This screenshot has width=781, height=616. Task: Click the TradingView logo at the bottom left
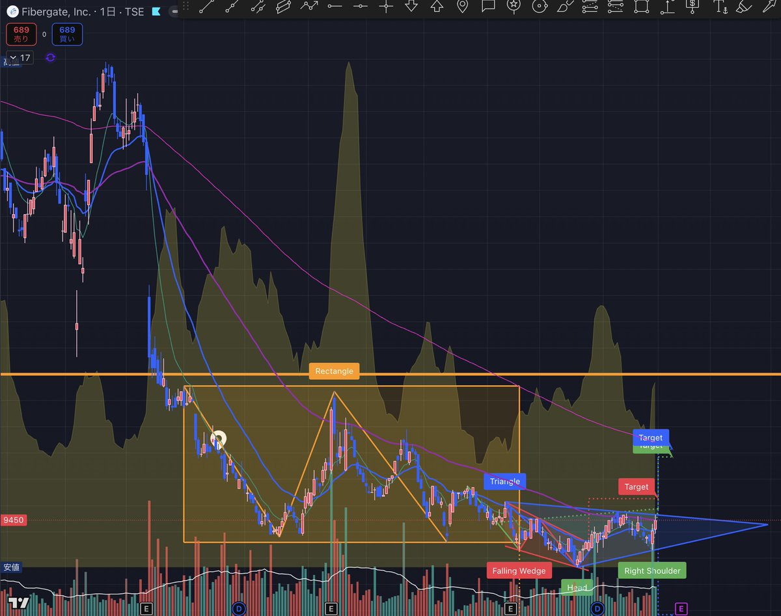coord(18,602)
